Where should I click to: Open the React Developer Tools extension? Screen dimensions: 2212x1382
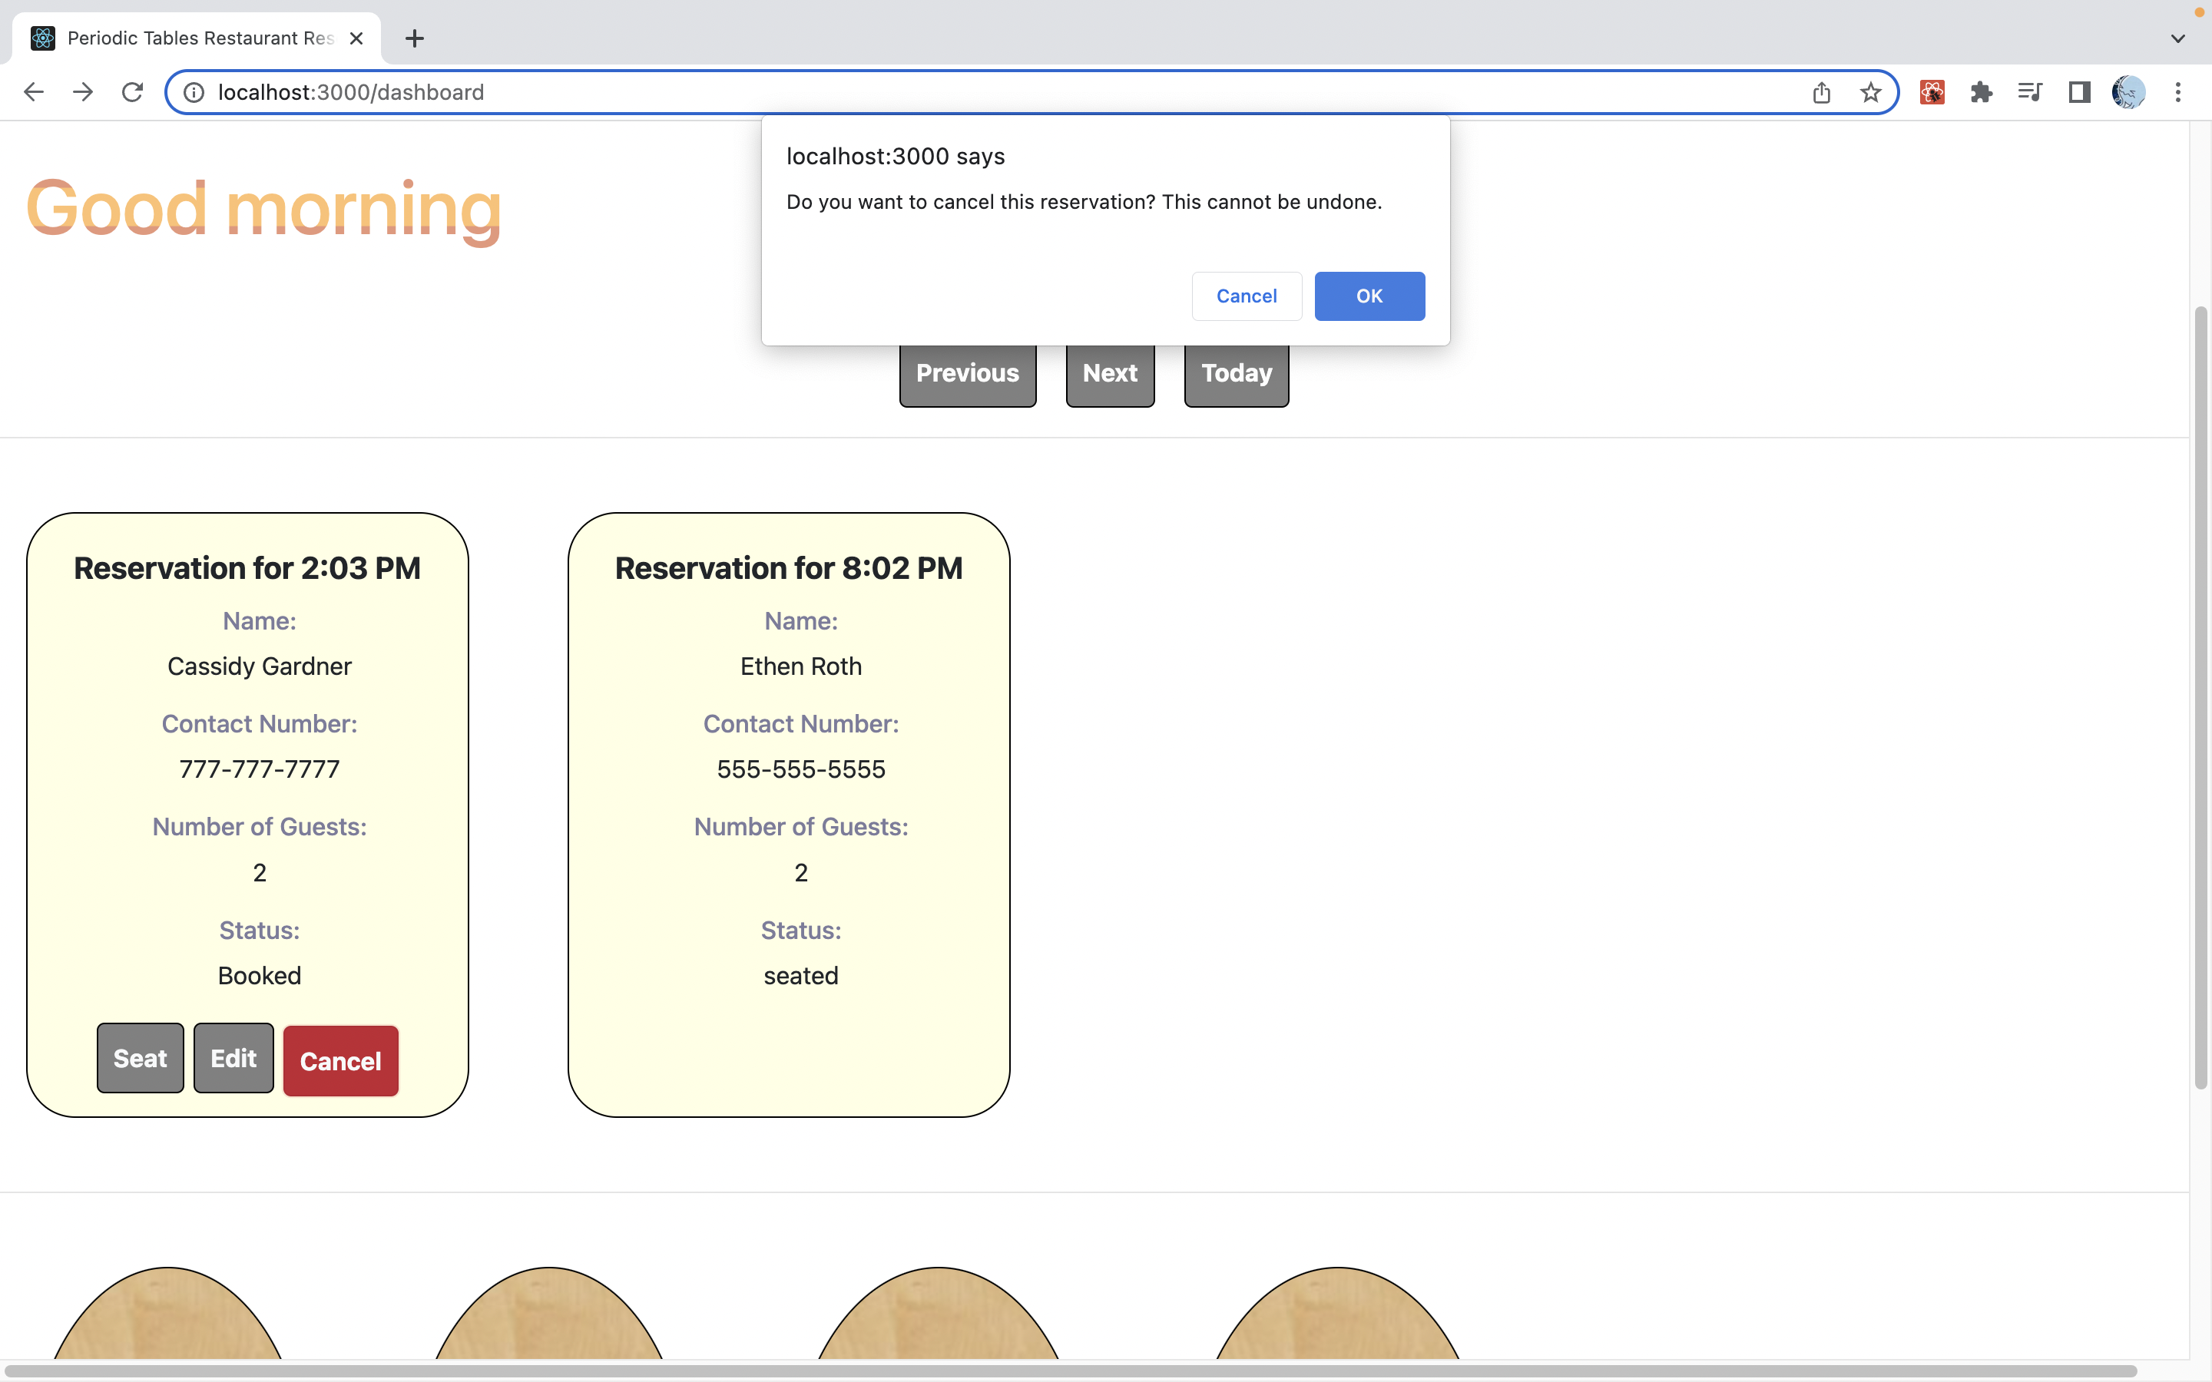pos(1930,91)
